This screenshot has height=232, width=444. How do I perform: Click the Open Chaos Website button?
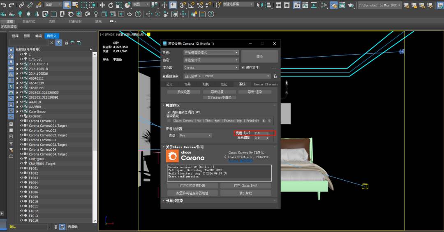point(245,186)
